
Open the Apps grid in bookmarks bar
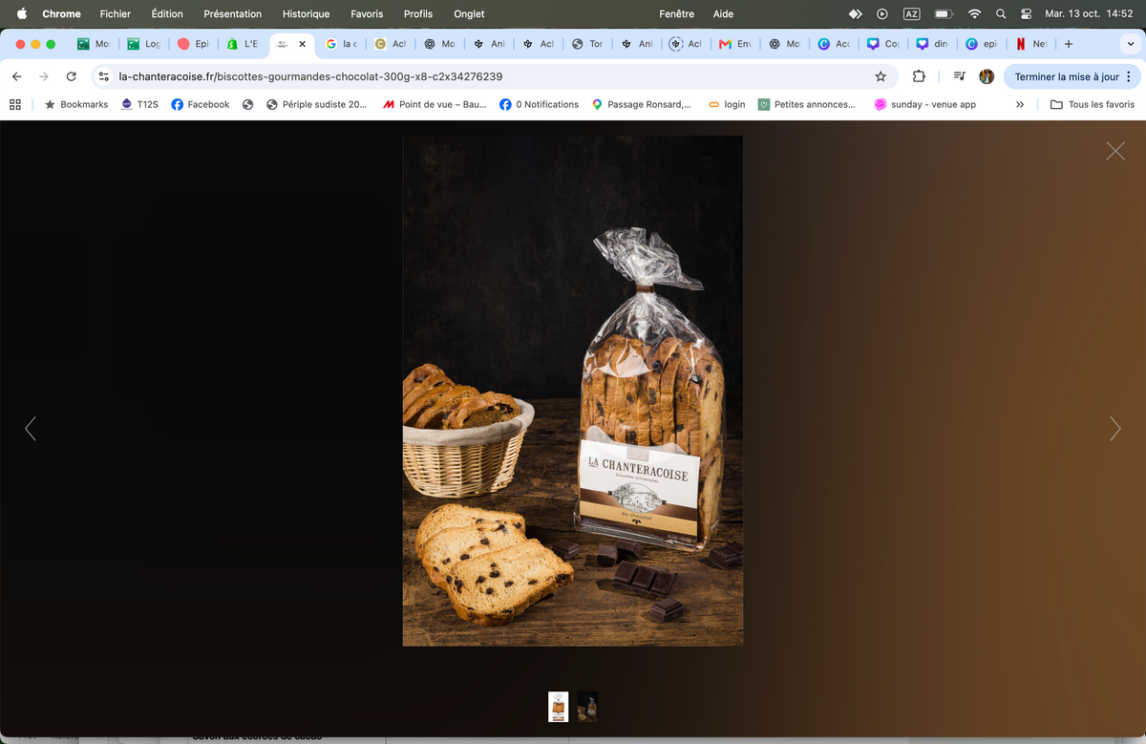(15, 104)
